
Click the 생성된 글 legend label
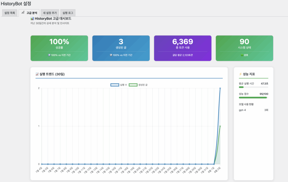(143, 85)
